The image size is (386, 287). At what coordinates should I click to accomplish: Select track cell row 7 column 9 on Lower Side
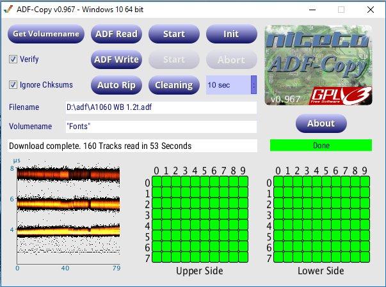point(367,257)
